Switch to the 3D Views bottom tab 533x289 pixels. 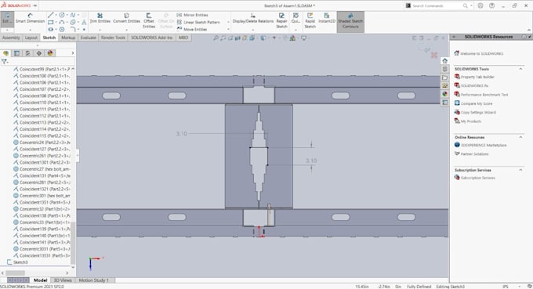(63, 280)
